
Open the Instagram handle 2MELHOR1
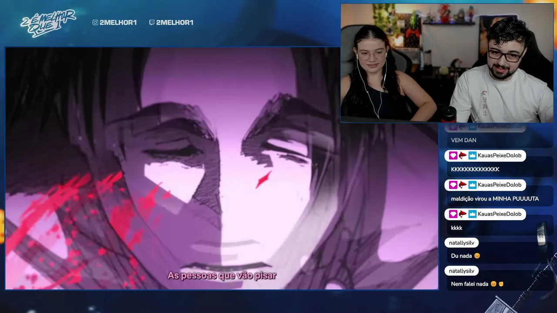[118, 23]
